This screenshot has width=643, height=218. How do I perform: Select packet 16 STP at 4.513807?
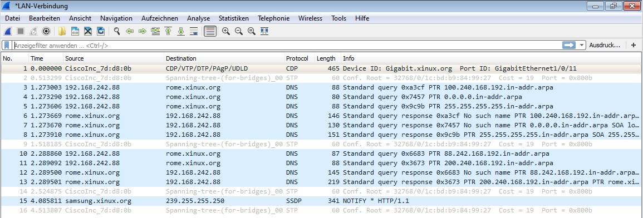coord(321,210)
